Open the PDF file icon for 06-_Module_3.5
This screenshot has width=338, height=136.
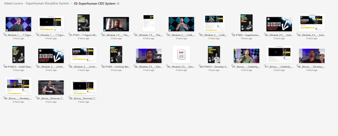181,54
